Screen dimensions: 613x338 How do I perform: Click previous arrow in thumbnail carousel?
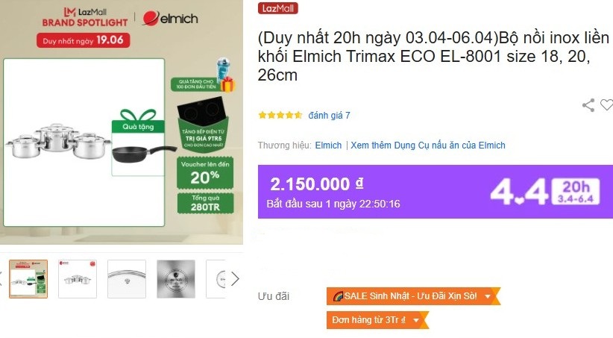[1, 279]
